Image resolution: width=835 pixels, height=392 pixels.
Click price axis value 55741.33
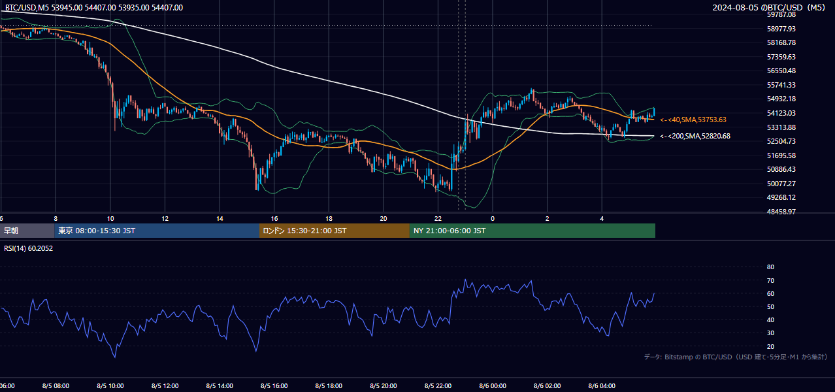point(781,85)
